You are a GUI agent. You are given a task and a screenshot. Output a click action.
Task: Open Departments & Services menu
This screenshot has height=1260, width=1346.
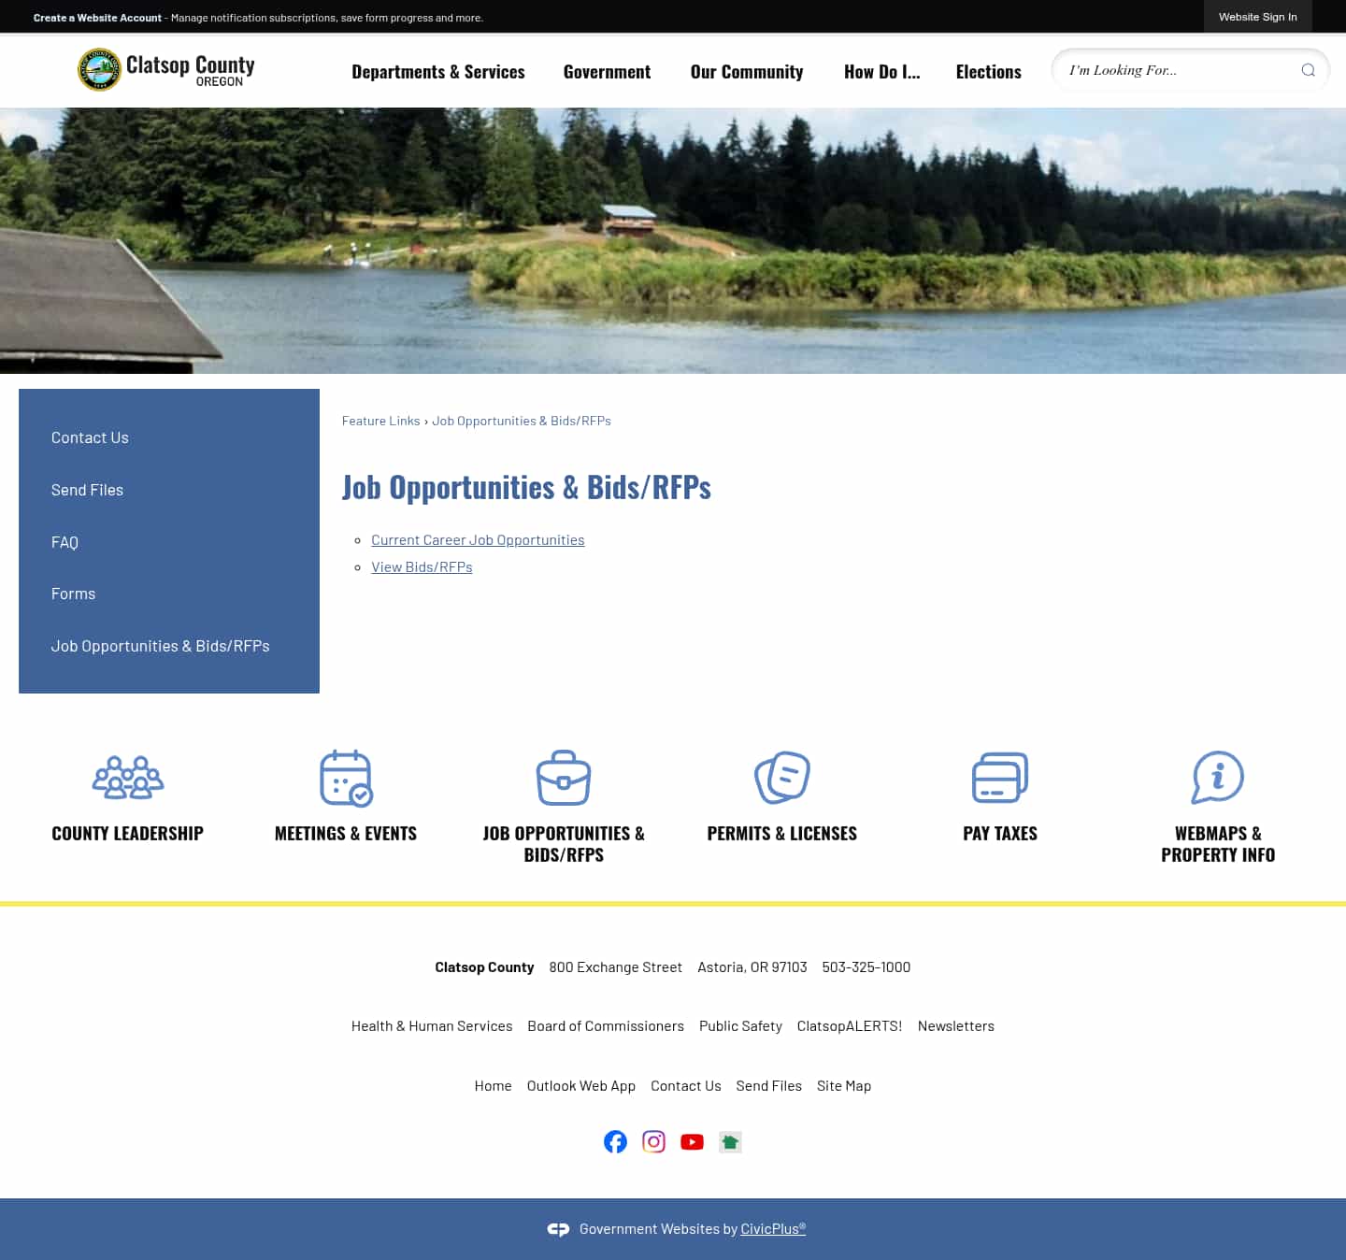pos(438,72)
